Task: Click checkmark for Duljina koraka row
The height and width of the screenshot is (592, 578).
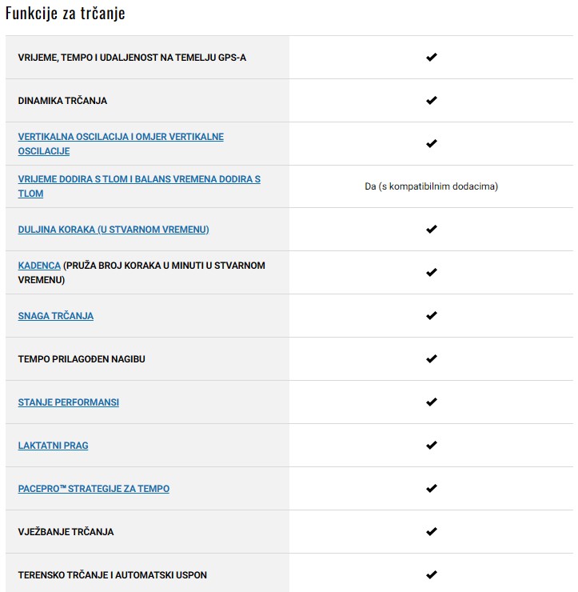Action: [x=432, y=230]
